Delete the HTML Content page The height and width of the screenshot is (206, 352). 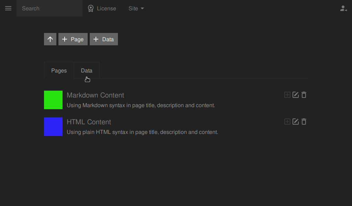pyautogui.click(x=304, y=122)
